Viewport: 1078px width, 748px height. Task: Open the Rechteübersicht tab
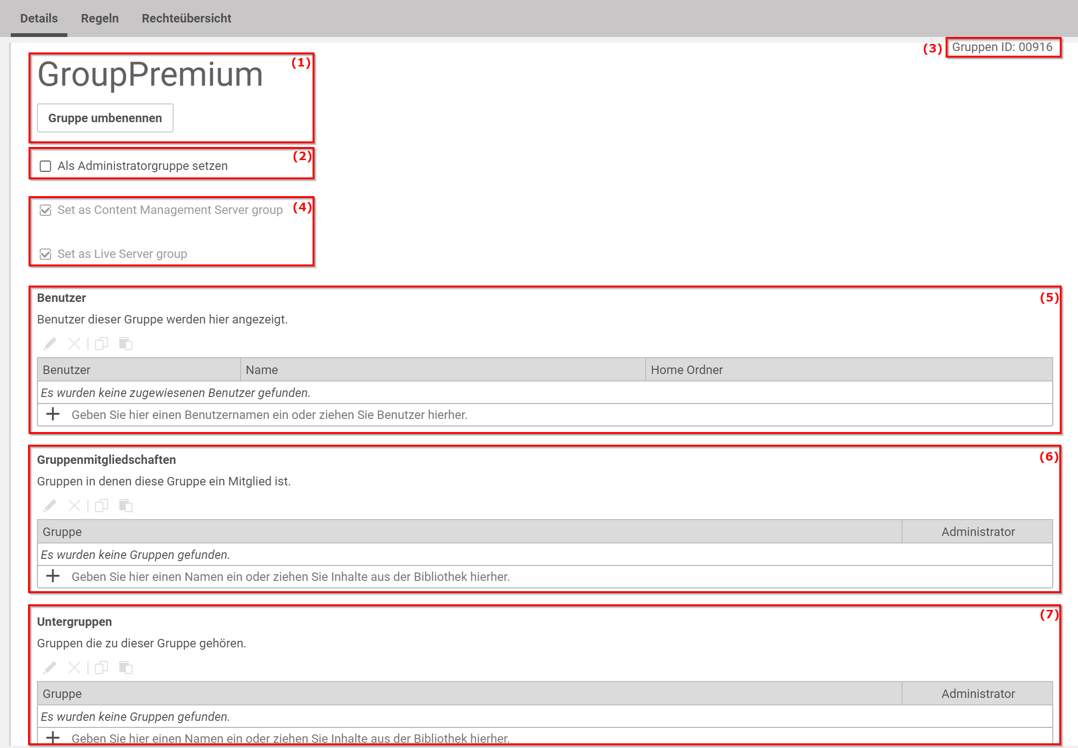[x=187, y=18]
